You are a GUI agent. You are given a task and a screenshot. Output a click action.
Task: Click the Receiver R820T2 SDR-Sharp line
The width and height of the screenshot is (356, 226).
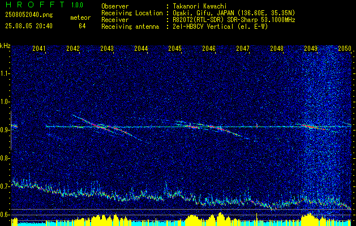pos(234,20)
